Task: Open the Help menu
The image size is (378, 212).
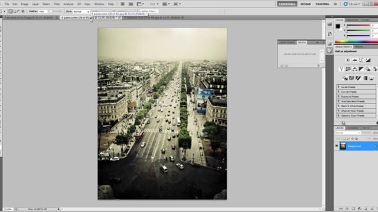Action: 111,4
